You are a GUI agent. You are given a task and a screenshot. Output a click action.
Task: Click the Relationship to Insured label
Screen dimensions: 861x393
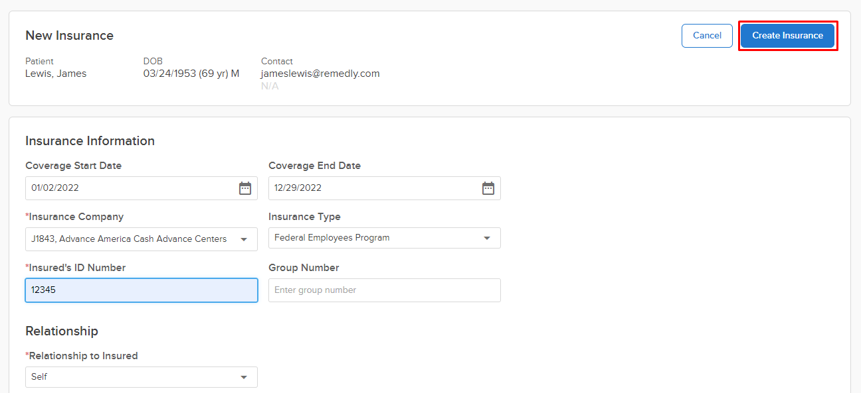tap(82, 356)
